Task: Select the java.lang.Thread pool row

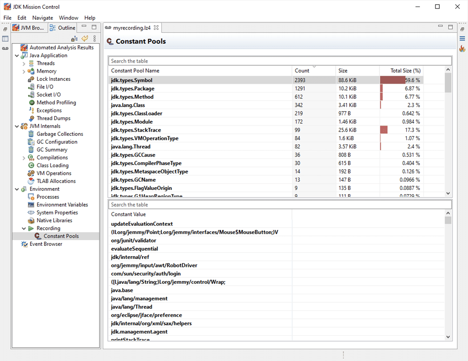Action: click(x=266, y=147)
